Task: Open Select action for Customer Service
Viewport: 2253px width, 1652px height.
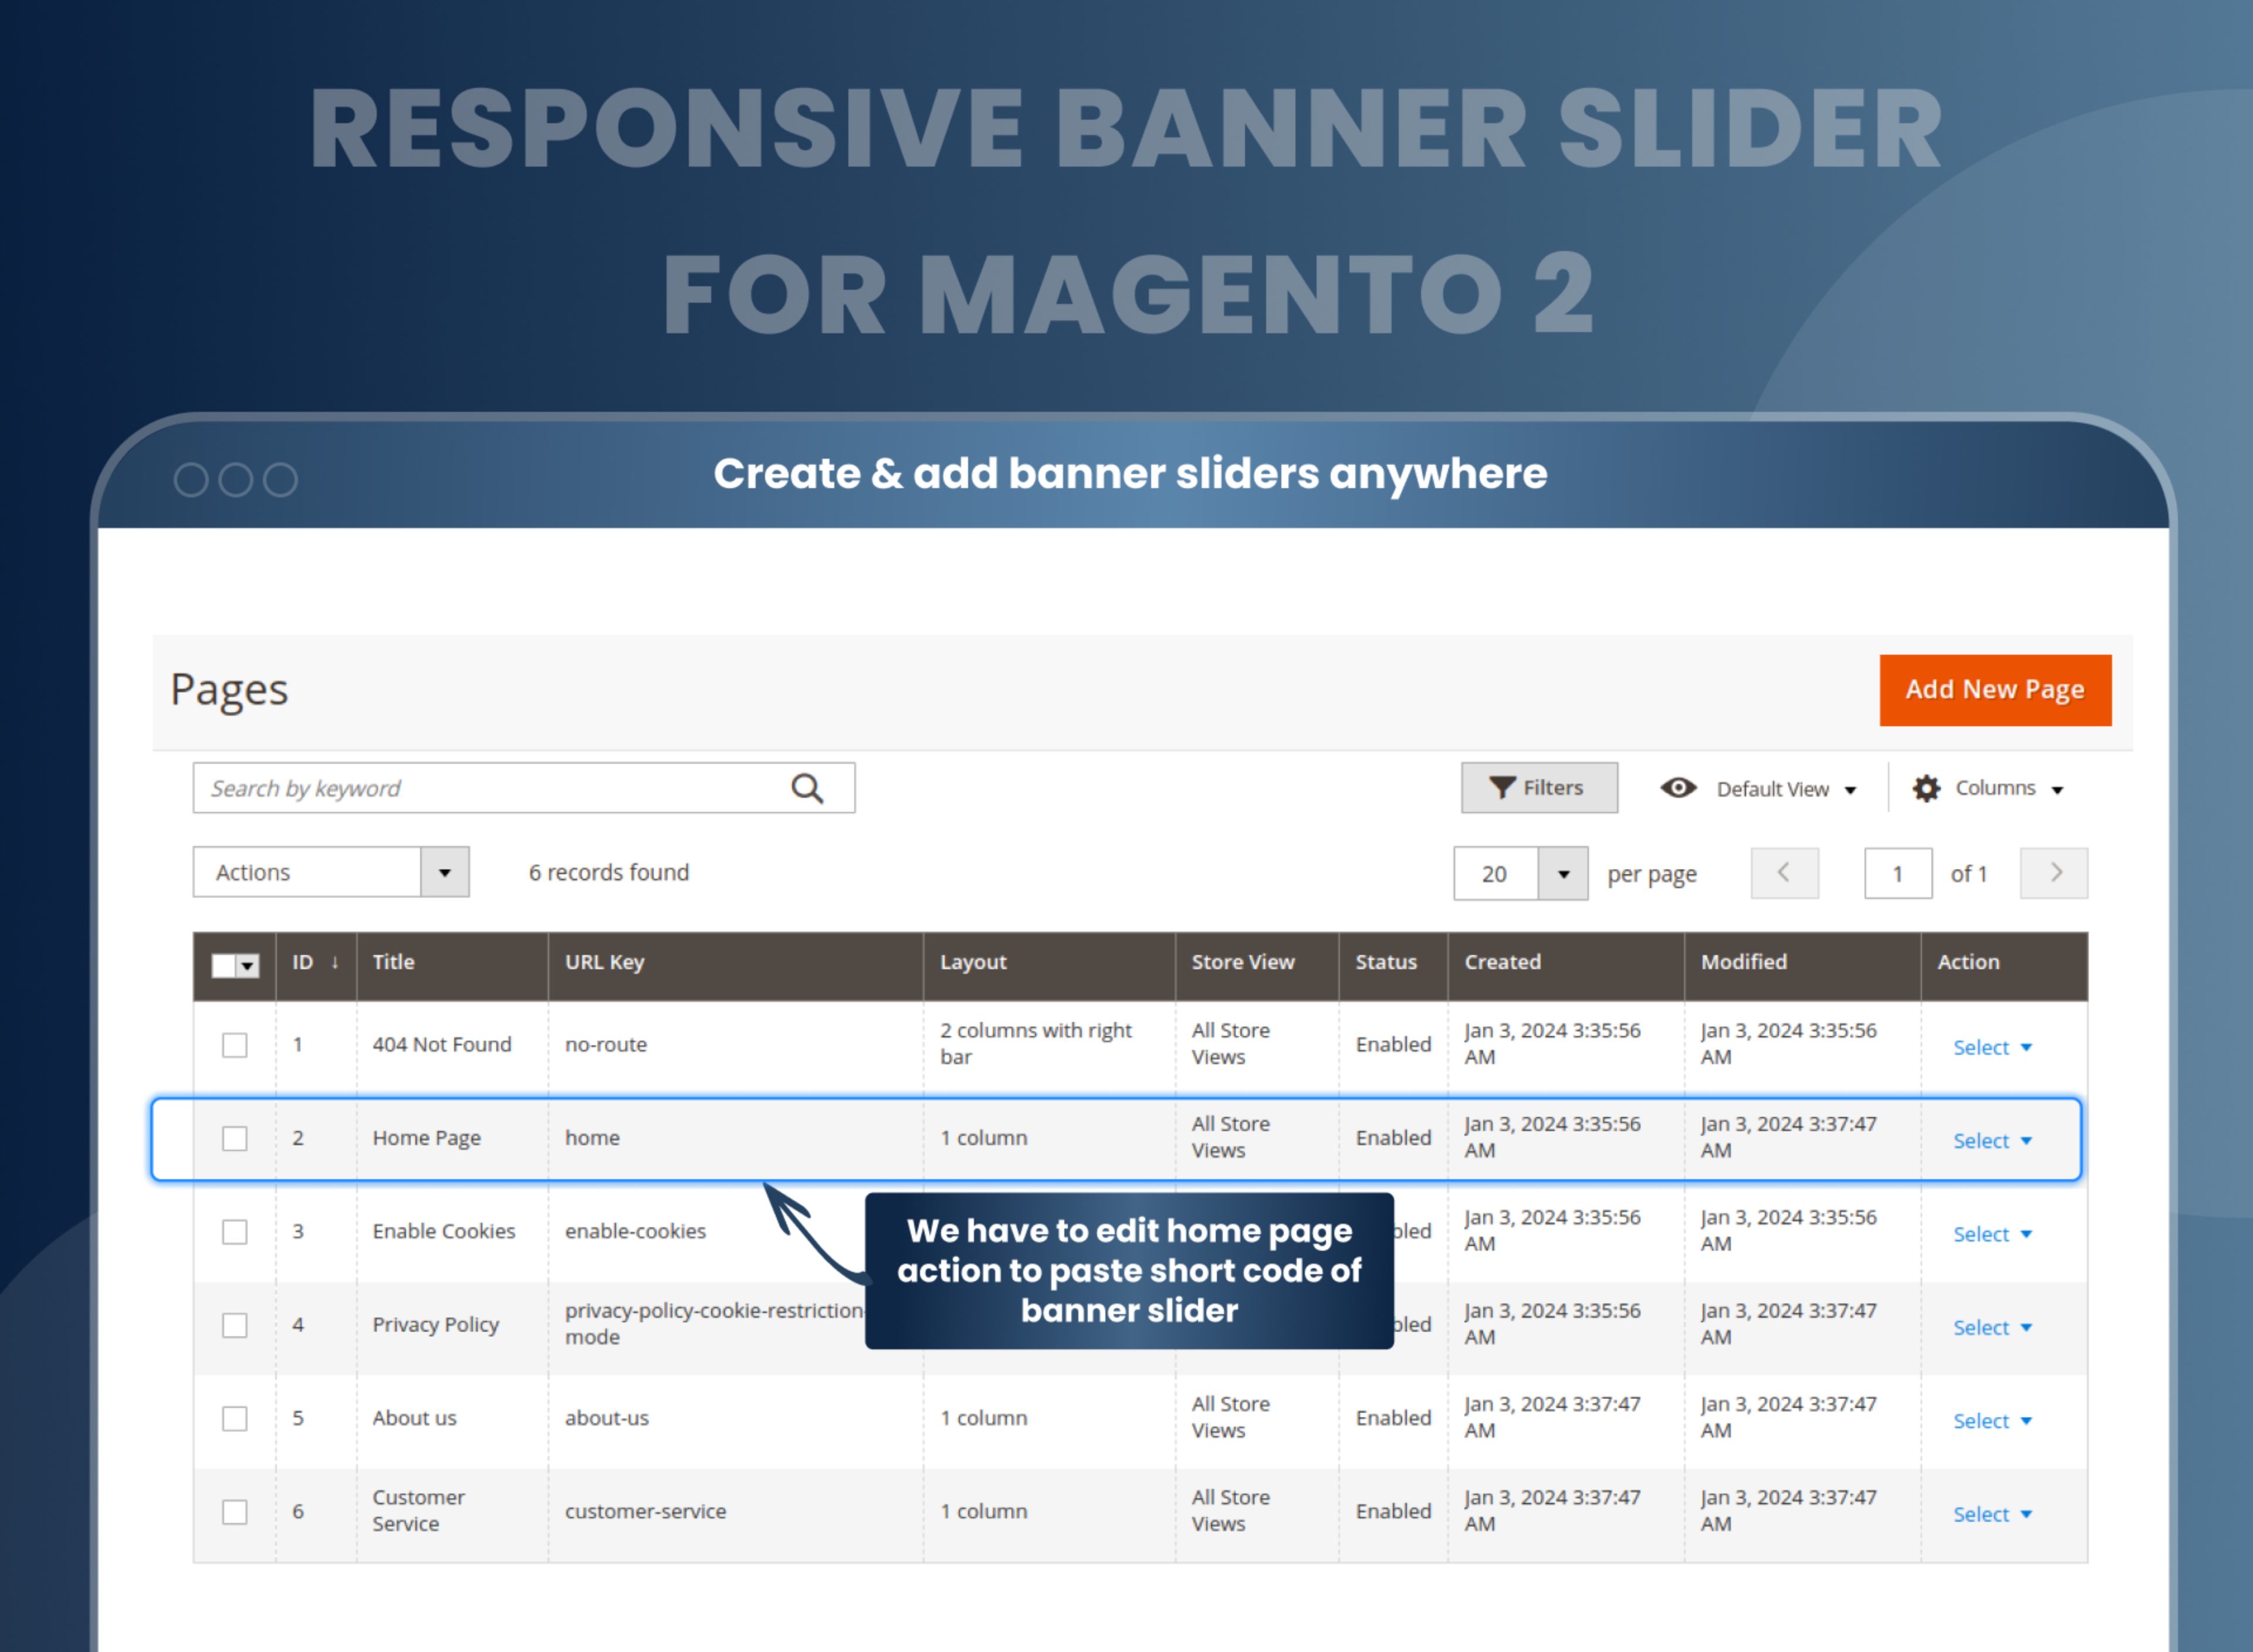Action: [x=1992, y=1514]
